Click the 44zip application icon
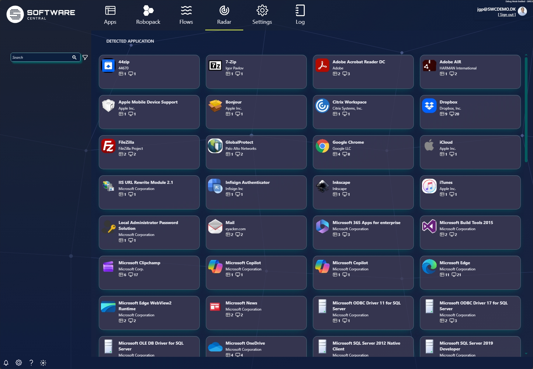The height and width of the screenshot is (369, 533). tap(108, 65)
